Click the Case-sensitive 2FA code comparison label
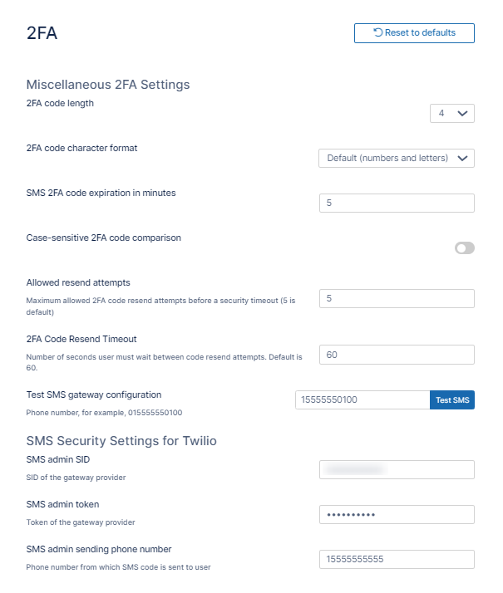Image resolution: width=503 pixels, height=593 pixels. click(x=103, y=238)
